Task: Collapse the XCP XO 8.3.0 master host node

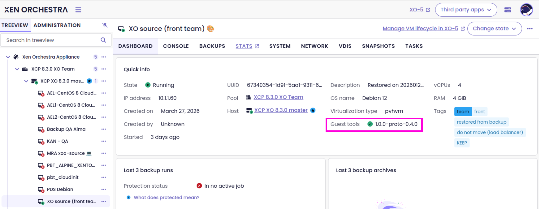Action: click(26, 81)
